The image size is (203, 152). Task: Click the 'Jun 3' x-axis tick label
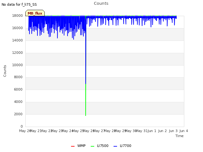pos(173,131)
